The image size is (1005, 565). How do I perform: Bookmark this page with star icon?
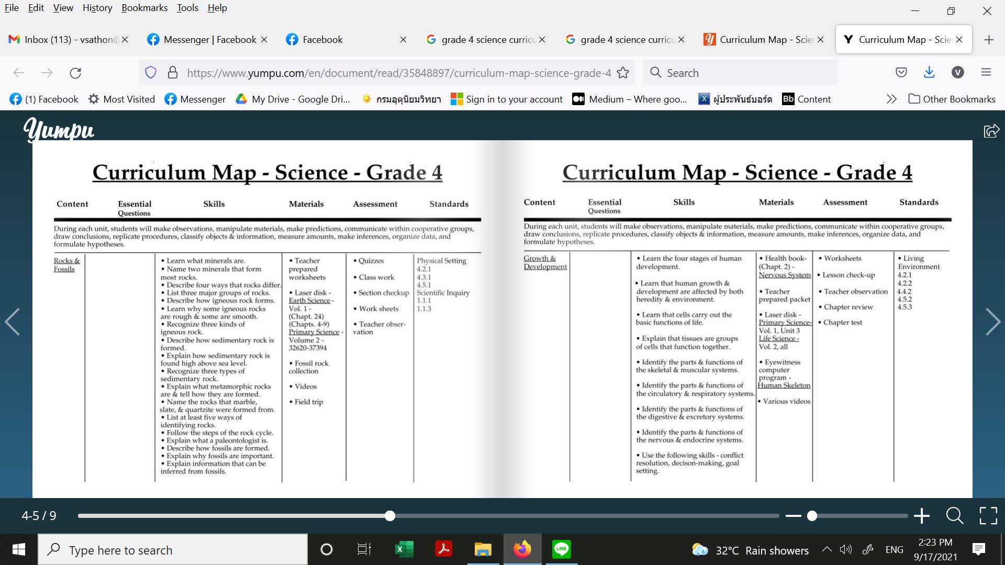pos(623,73)
